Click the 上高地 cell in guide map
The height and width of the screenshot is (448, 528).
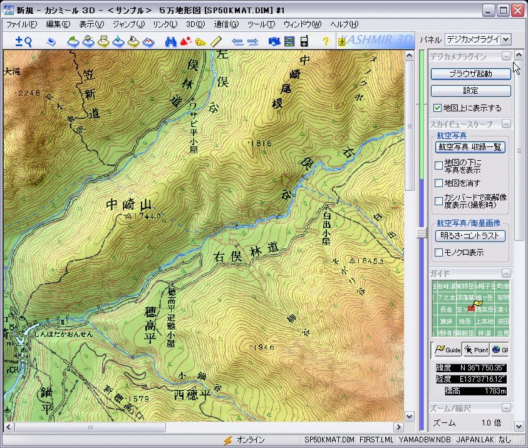pos(484,321)
